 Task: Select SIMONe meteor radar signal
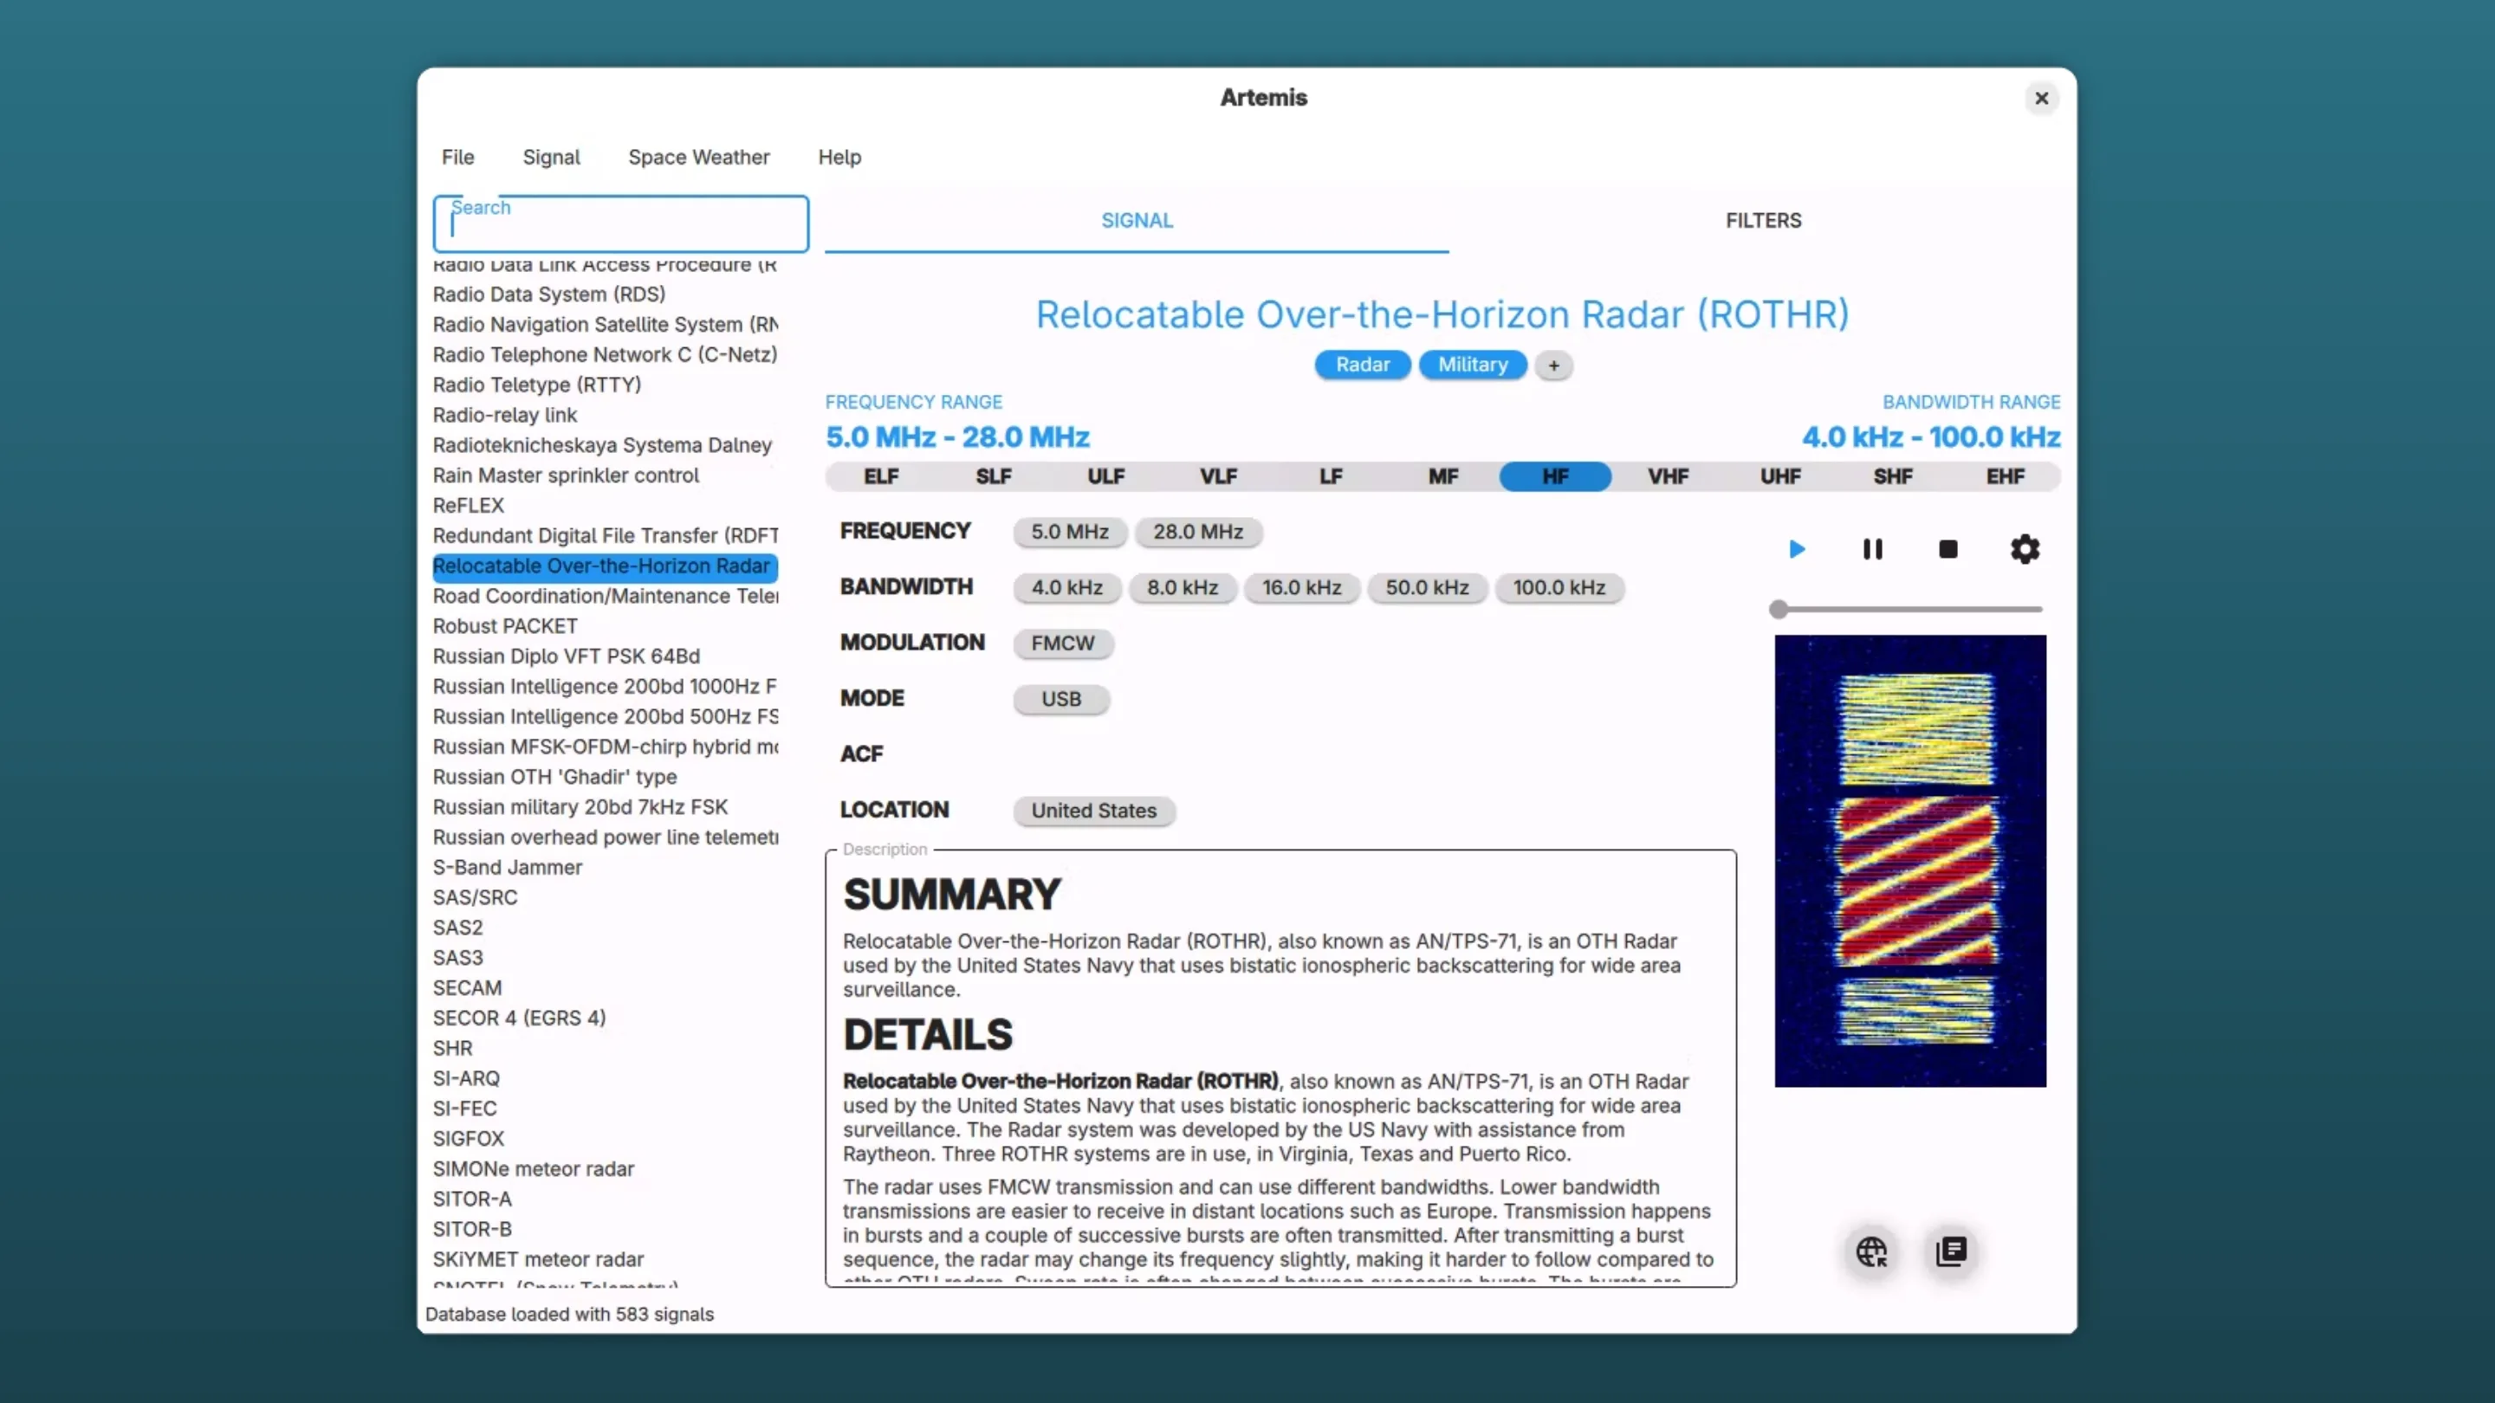point(606,1168)
